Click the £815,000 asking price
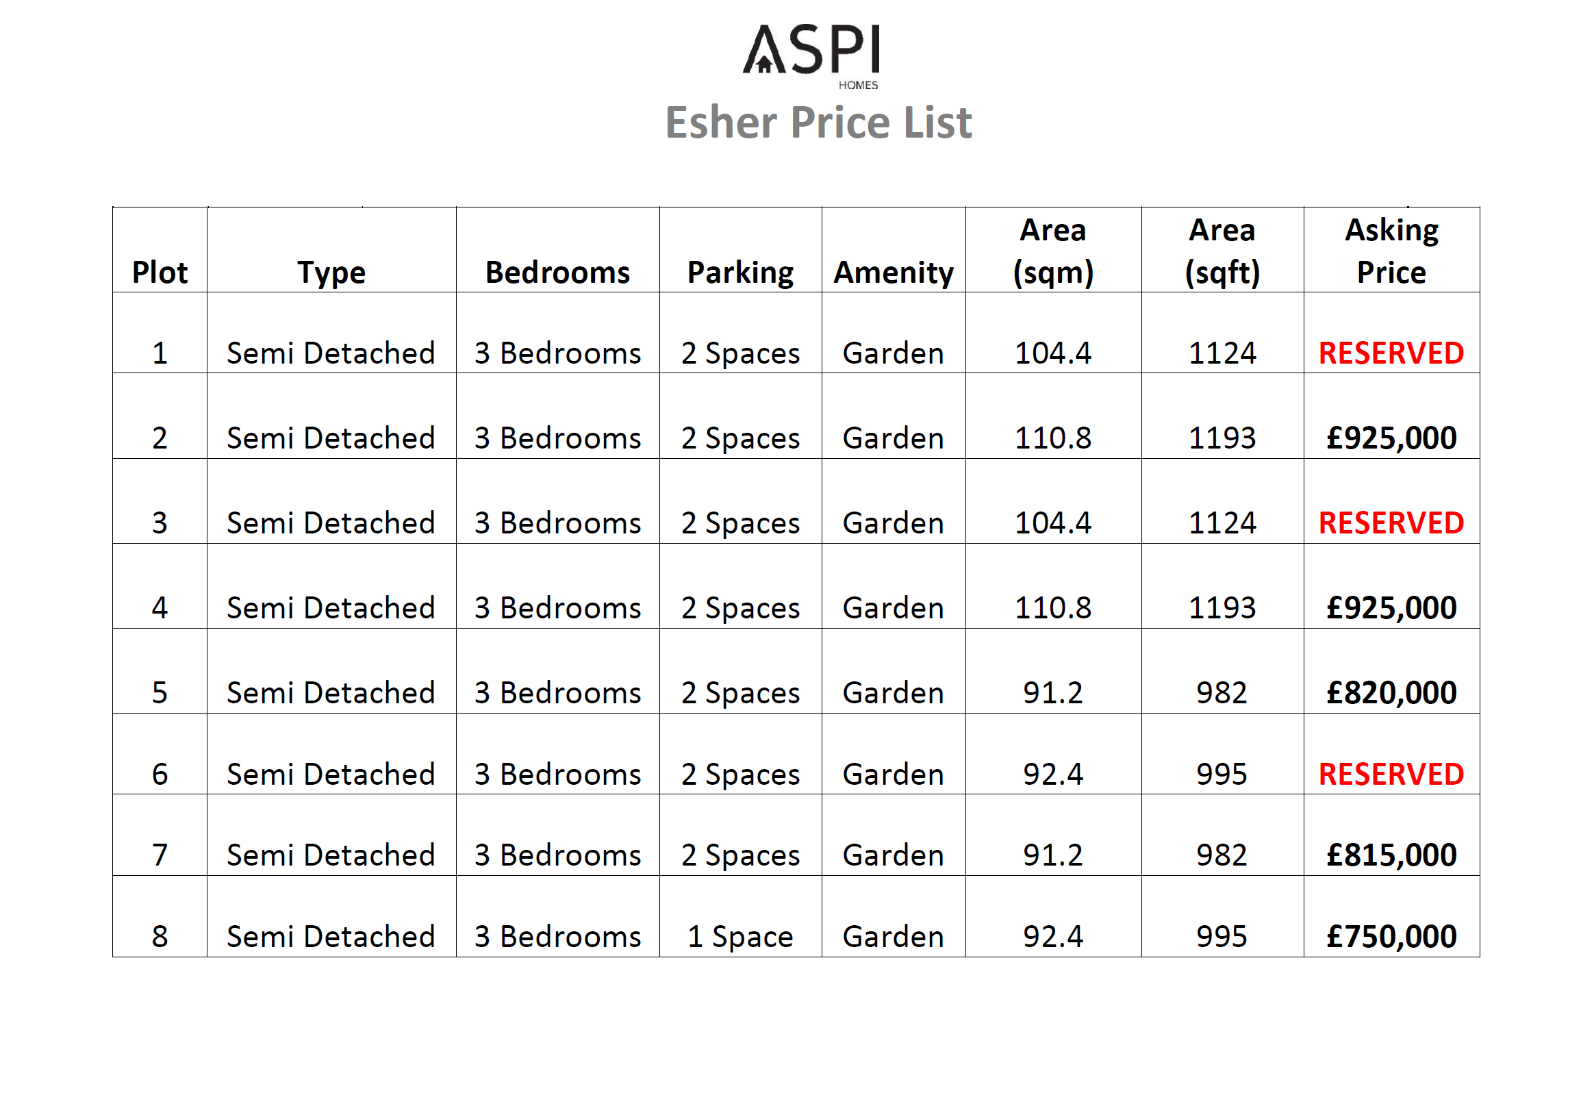Viewport: 1594px width, 1108px height. click(x=1391, y=855)
